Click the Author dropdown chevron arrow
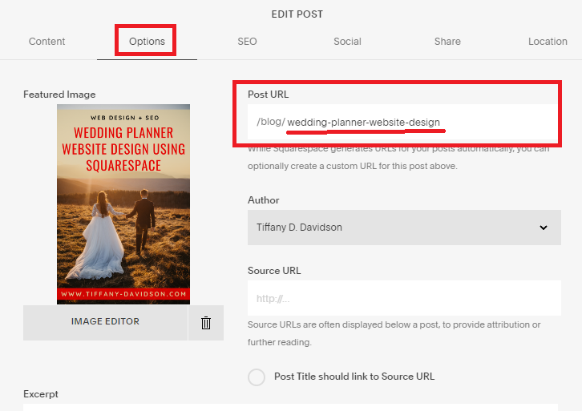The image size is (582, 411). [544, 228]
